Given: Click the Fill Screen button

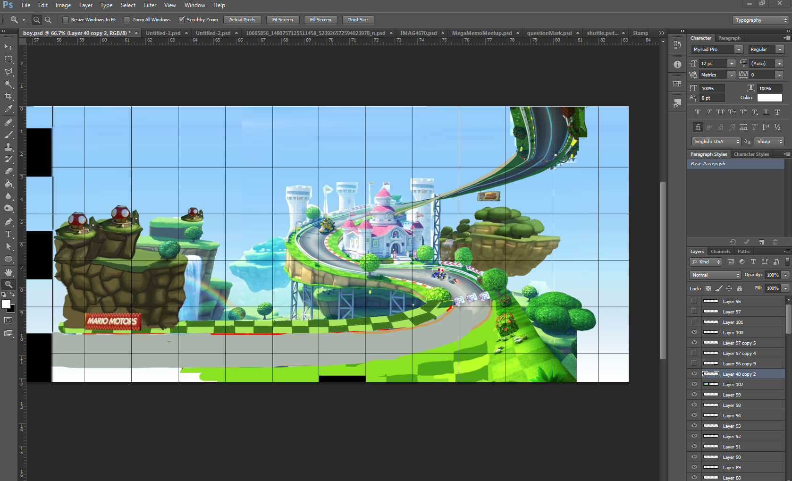Looking at the screenshot, I should point(320,20).
